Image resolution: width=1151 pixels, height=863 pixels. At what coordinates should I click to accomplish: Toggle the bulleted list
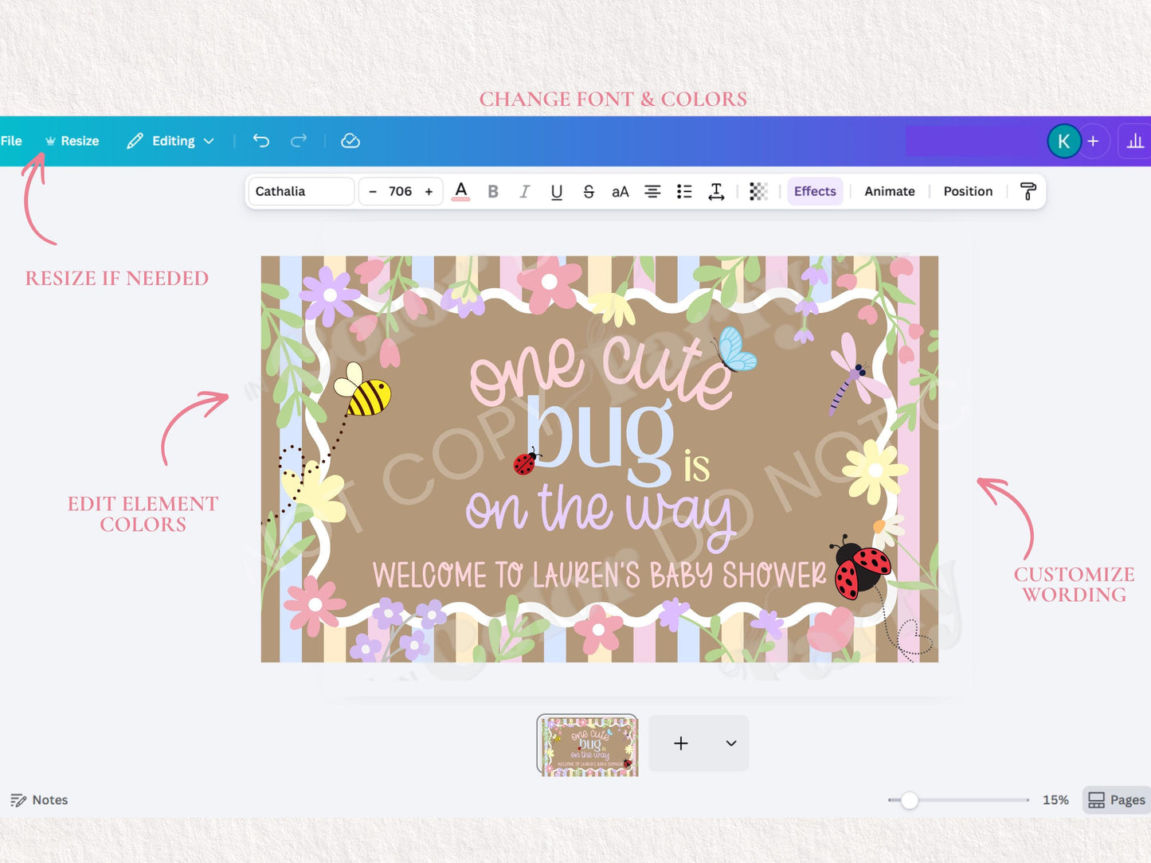pos(684,191)
